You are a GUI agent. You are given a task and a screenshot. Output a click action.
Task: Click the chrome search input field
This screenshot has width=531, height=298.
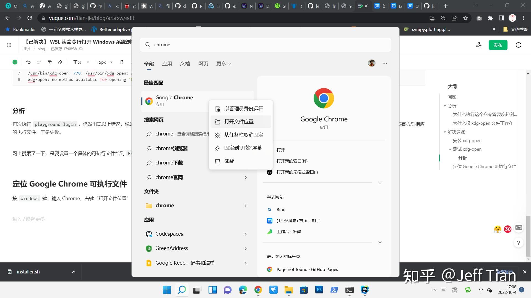point(265,45)
